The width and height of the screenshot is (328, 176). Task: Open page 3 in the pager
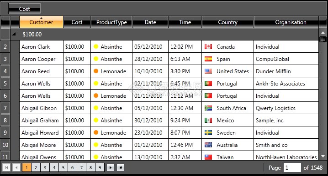45,167
